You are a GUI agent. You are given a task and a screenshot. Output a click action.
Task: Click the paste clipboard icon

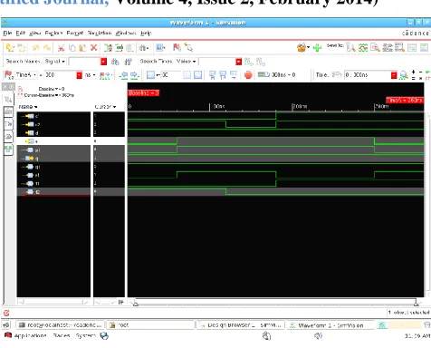(82, 48)
